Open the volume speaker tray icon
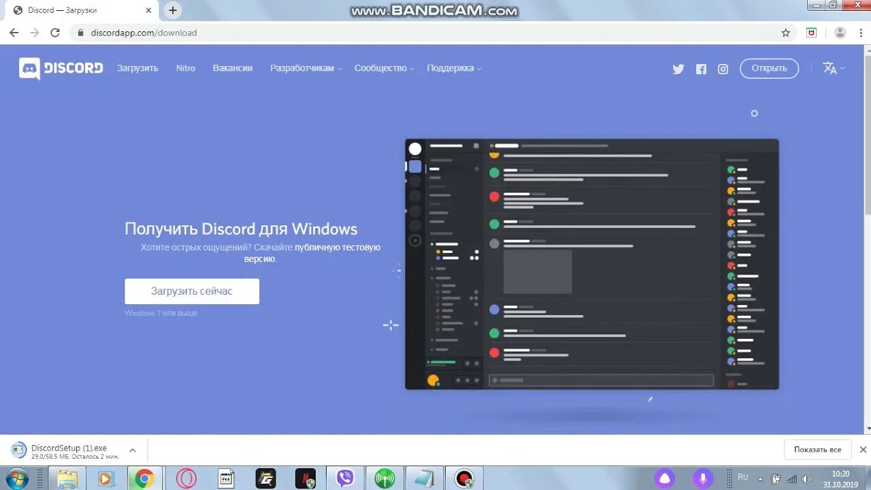 [807, 478]
